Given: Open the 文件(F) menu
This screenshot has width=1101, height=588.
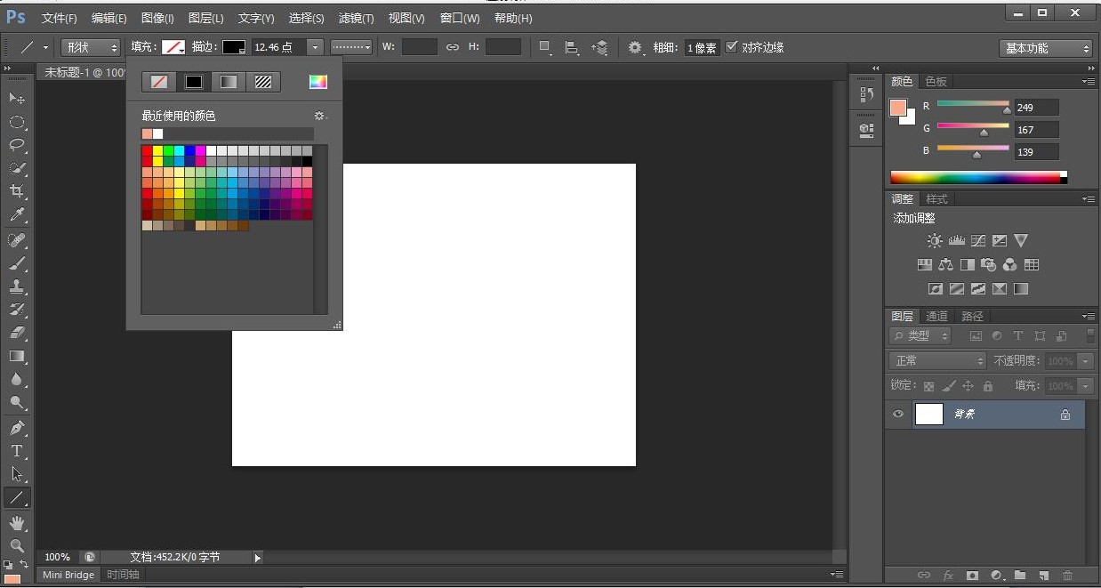Looking at the screenshot, I should (x=60, y=18).
